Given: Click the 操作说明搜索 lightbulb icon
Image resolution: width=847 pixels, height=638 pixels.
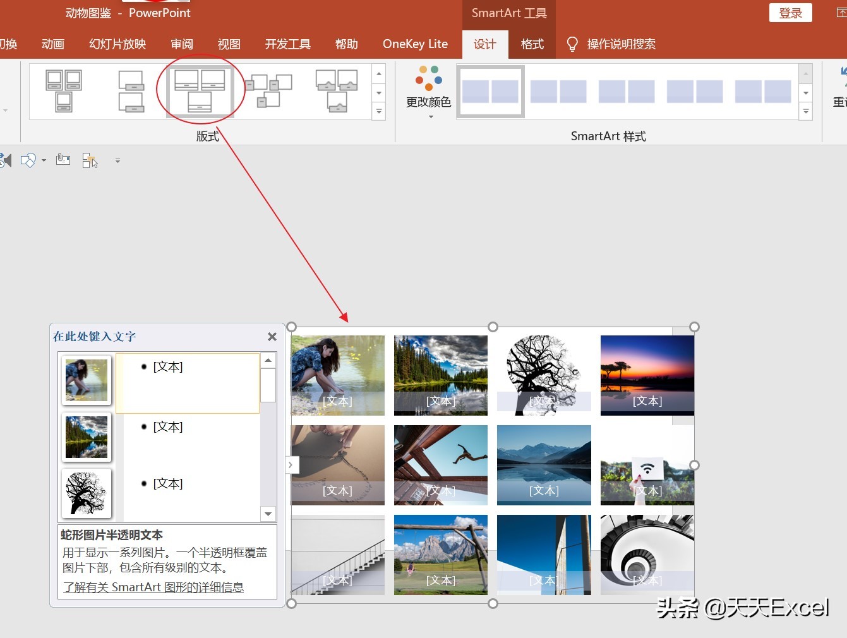Looking at the screenshot, I should [572, 44].
